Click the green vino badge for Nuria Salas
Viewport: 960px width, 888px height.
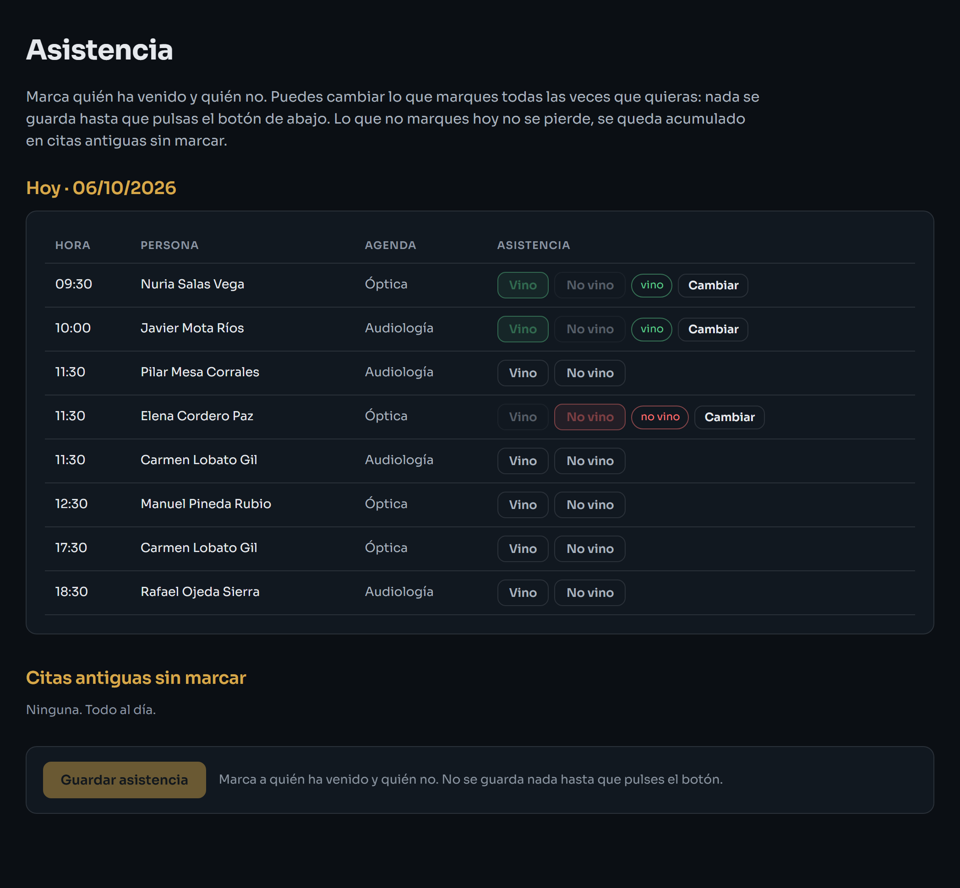[651, 286]
